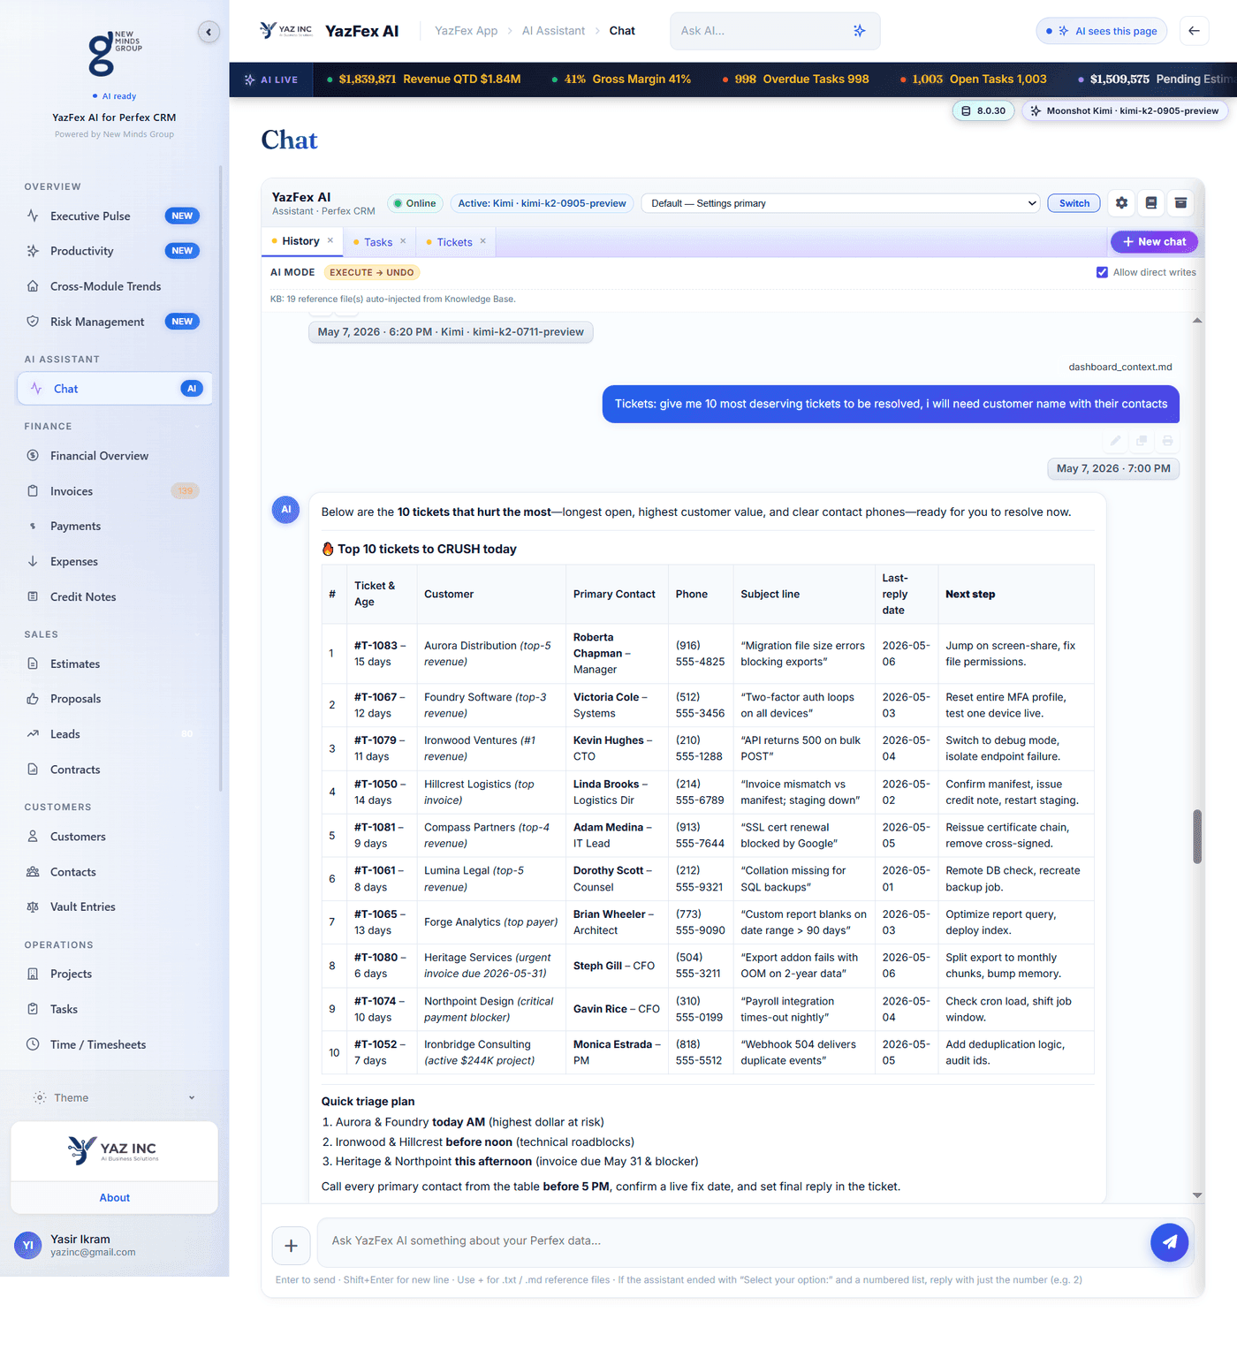Open Credit Notes in sidebar
Viewport: 1237px width, 1350px height.
tap(115, 596)
